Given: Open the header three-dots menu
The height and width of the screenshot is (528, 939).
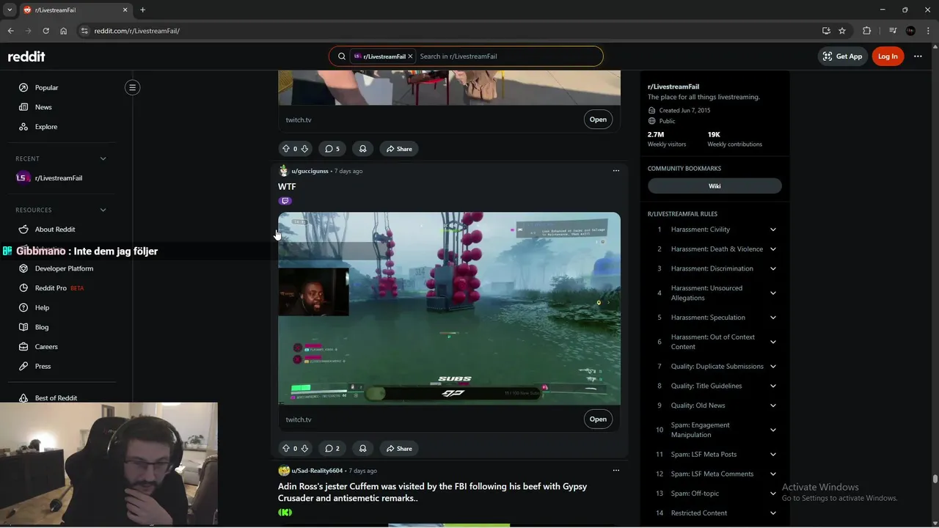Looking at the screenshot, I should 918,56.
